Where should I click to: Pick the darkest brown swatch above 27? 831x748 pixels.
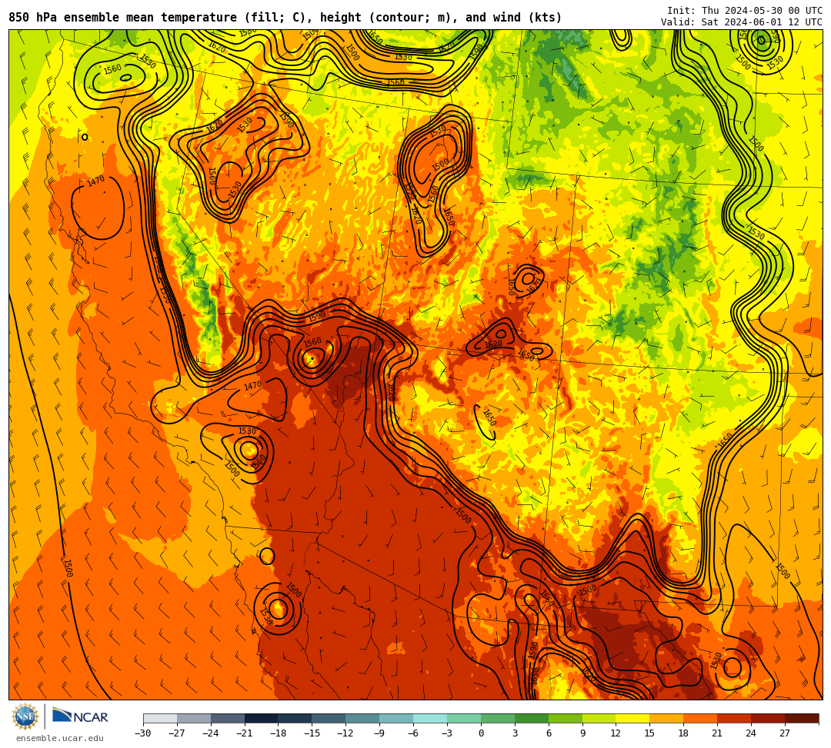pos(802,718)
